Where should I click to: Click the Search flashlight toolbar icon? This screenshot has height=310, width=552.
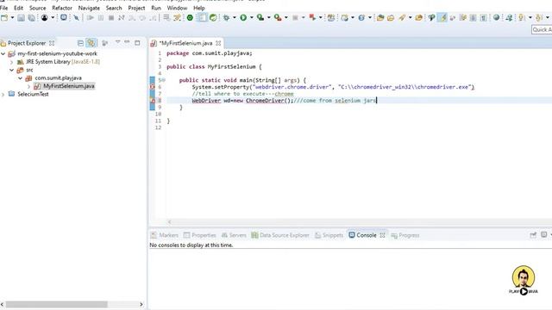pos(402,17)
